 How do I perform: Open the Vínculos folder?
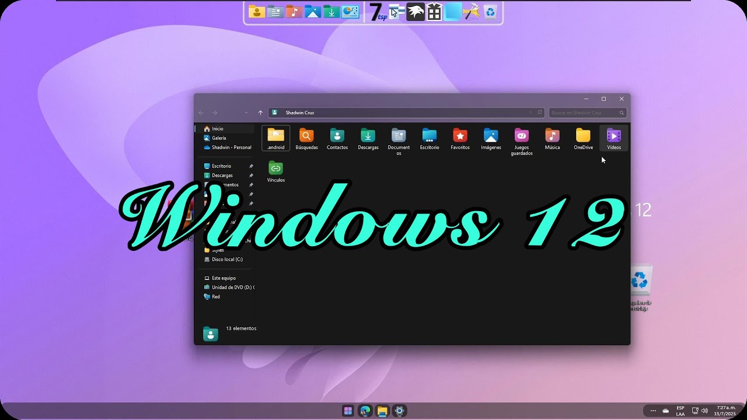276,171
